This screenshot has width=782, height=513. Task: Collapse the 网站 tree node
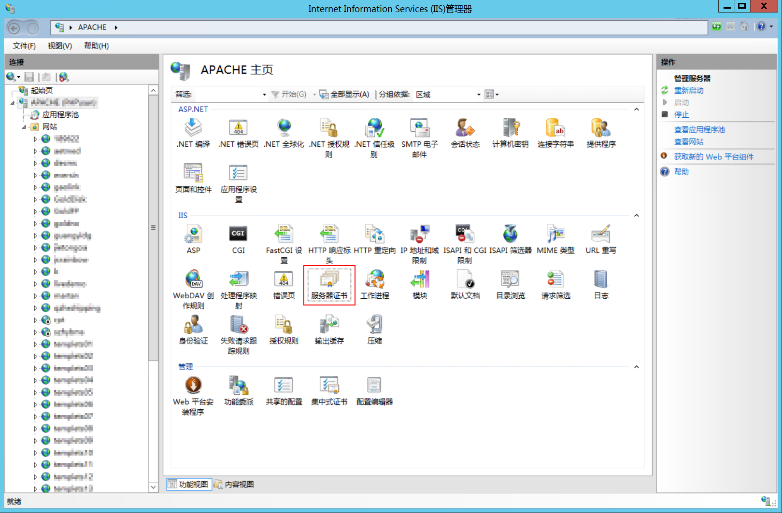click(24, 127)
